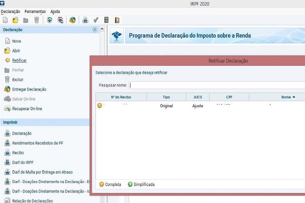
Task: Click the Recuperar On-line cloud icon
Action: pyautogui.click(x=7, y=108)
